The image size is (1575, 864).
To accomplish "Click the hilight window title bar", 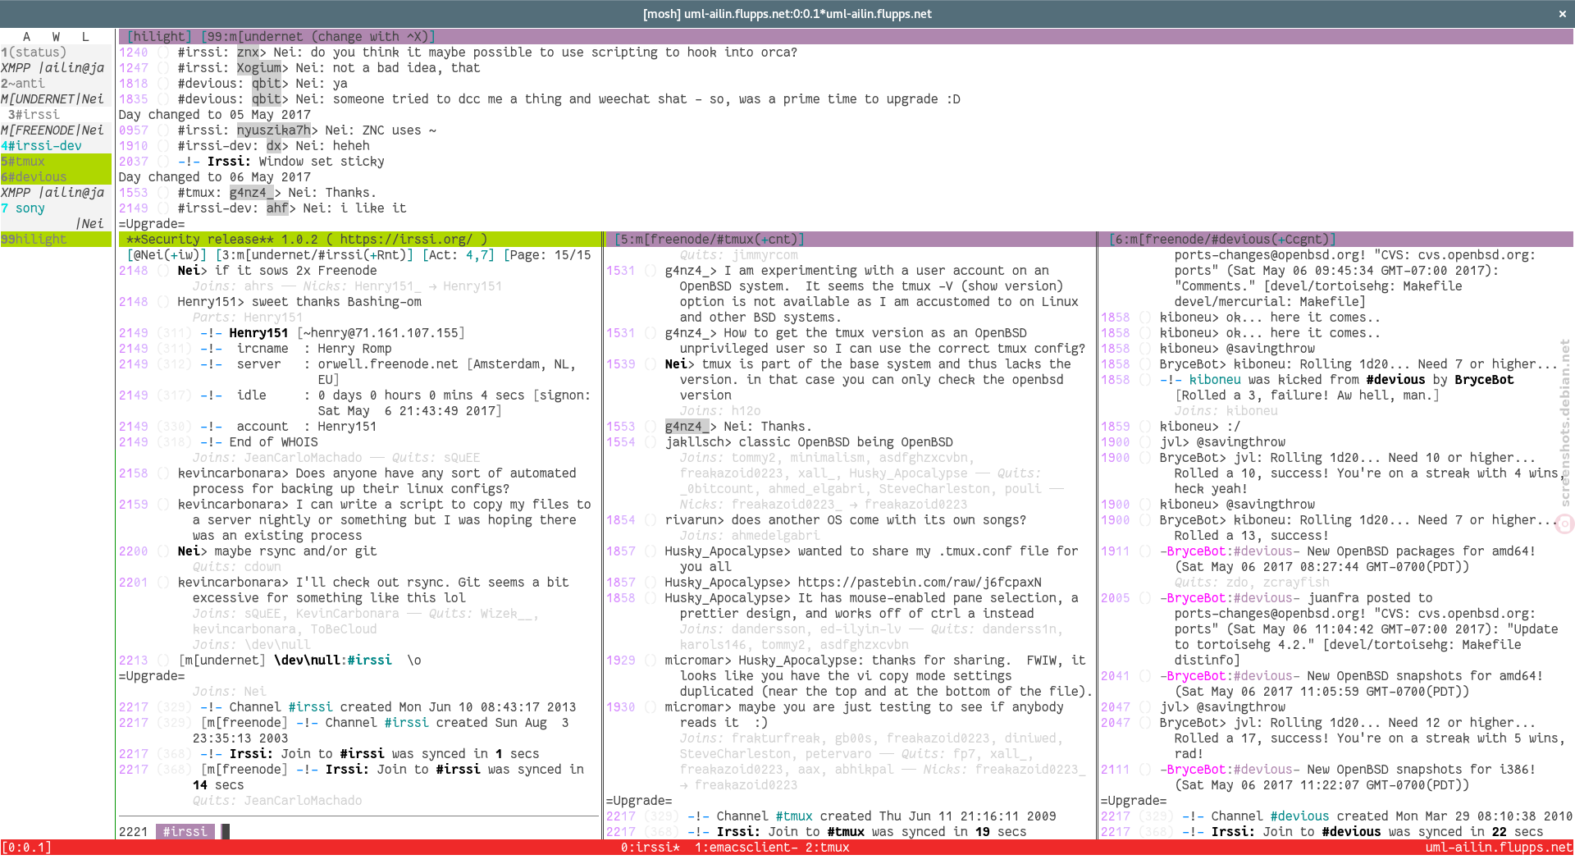I will (x=846, y=37).
